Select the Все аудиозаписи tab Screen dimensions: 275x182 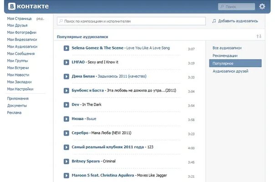(x=227, y=48)
